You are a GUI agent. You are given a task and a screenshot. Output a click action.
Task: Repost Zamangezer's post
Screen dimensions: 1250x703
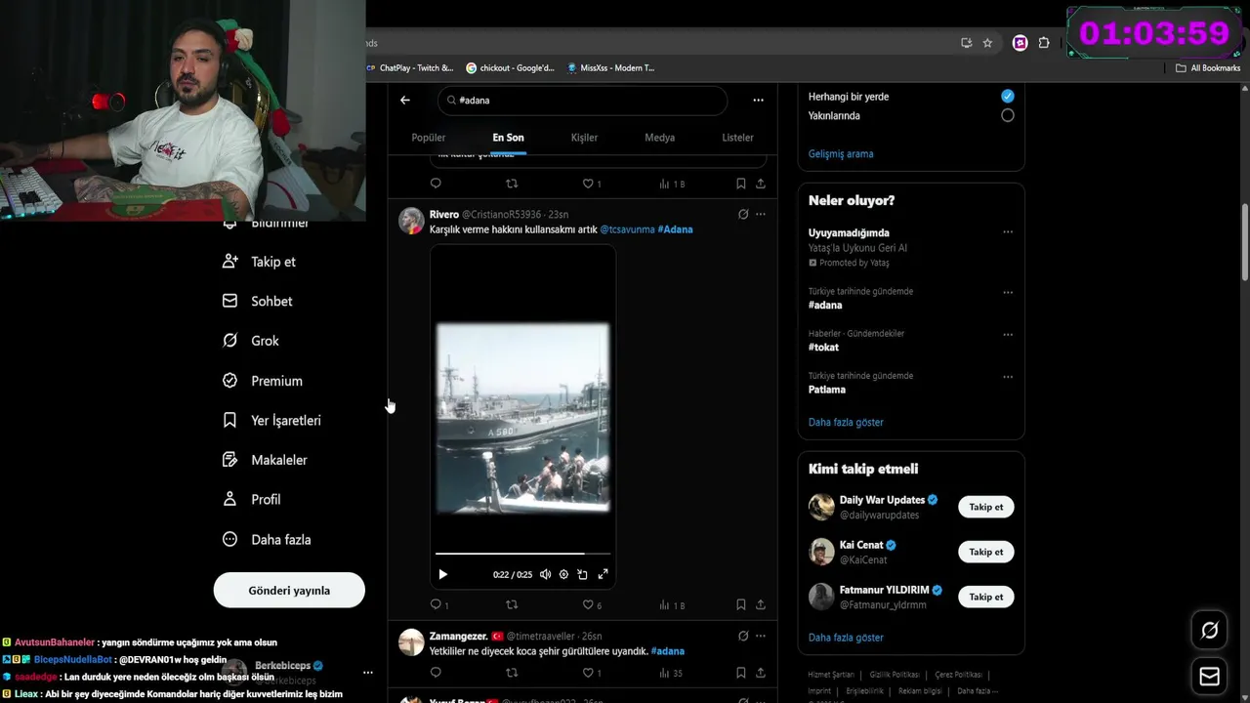[x=512, y=673]
